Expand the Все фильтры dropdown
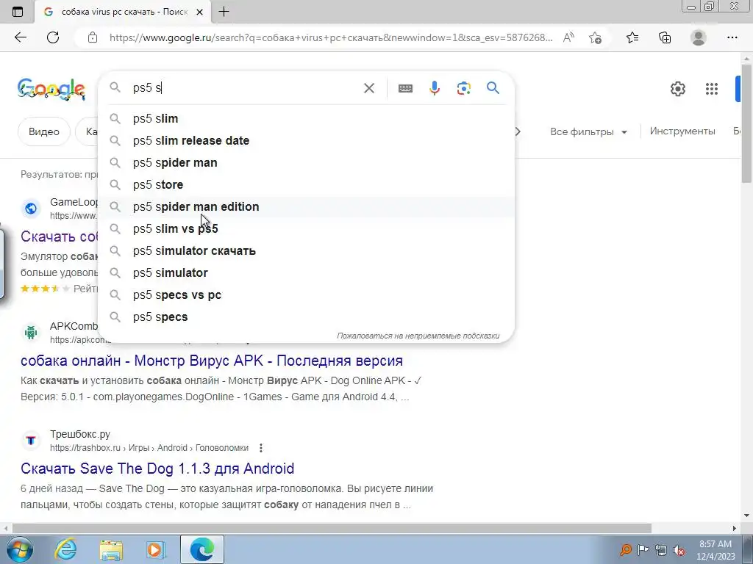Screen dimensions: 753x564 coord(588,132)
